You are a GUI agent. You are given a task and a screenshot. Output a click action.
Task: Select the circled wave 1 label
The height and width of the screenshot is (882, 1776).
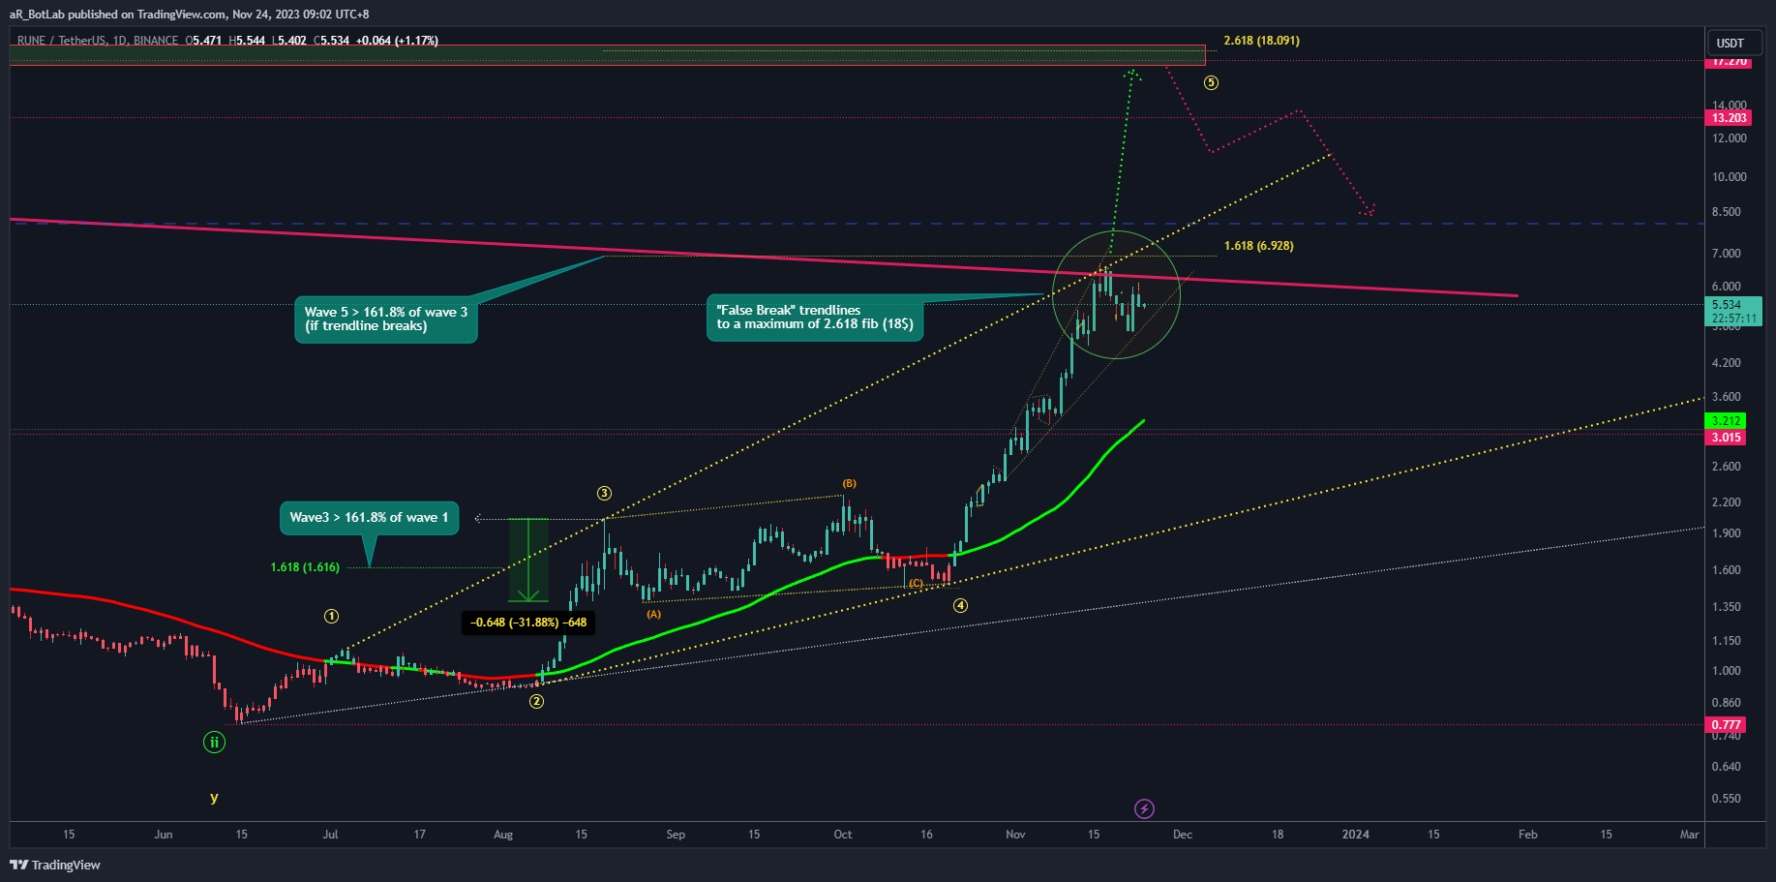click(331, 616)
